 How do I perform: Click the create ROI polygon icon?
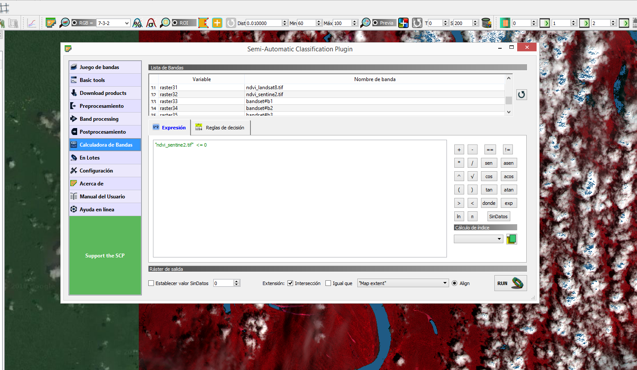[203, 23]
